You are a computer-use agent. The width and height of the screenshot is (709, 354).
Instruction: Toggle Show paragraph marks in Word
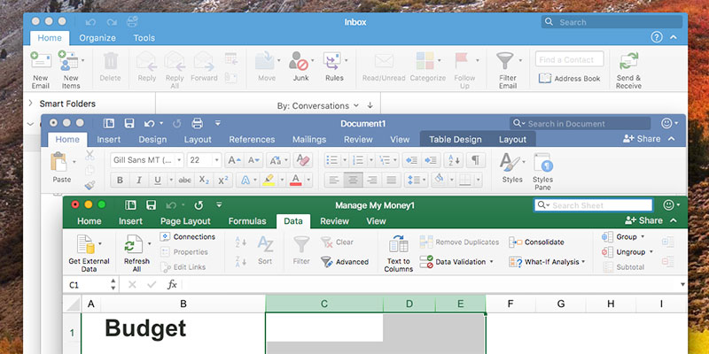click(475, 160)
